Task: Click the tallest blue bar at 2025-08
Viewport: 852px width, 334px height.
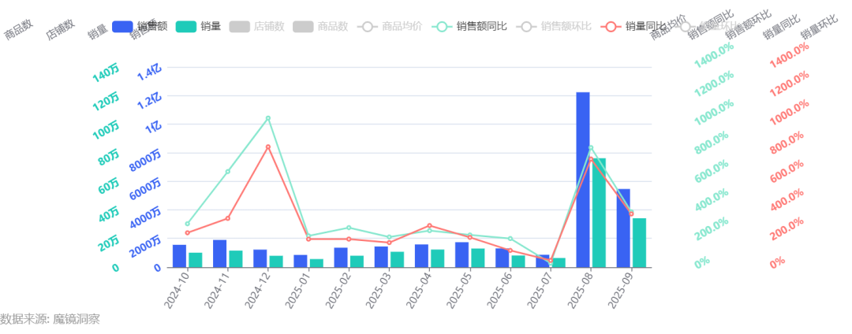Action: (x=582, y=180)
